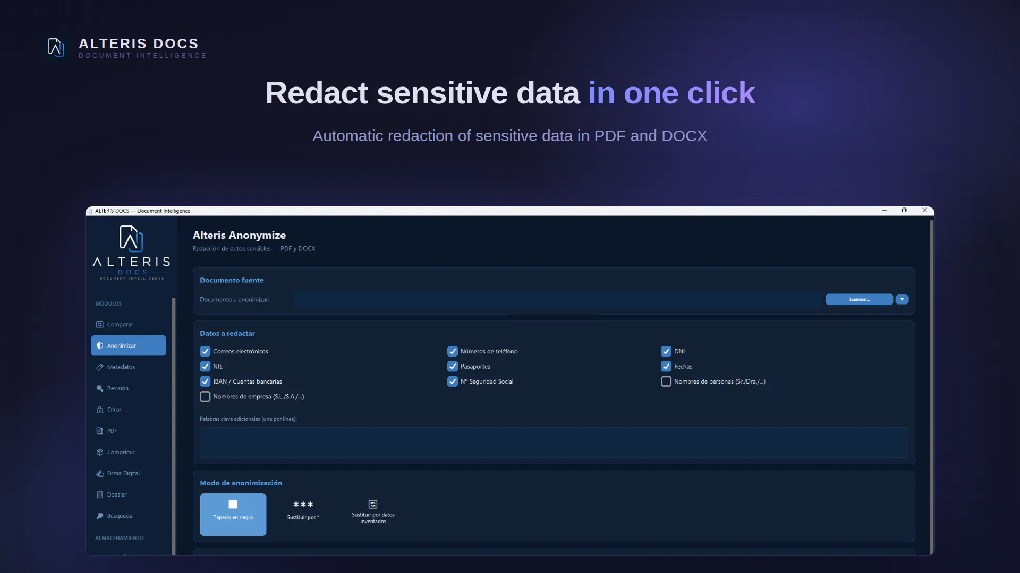Viewport: 1020px width, 573px height.
Task: Click the Palabras clave adicionales label
Action: coord(248,419)
